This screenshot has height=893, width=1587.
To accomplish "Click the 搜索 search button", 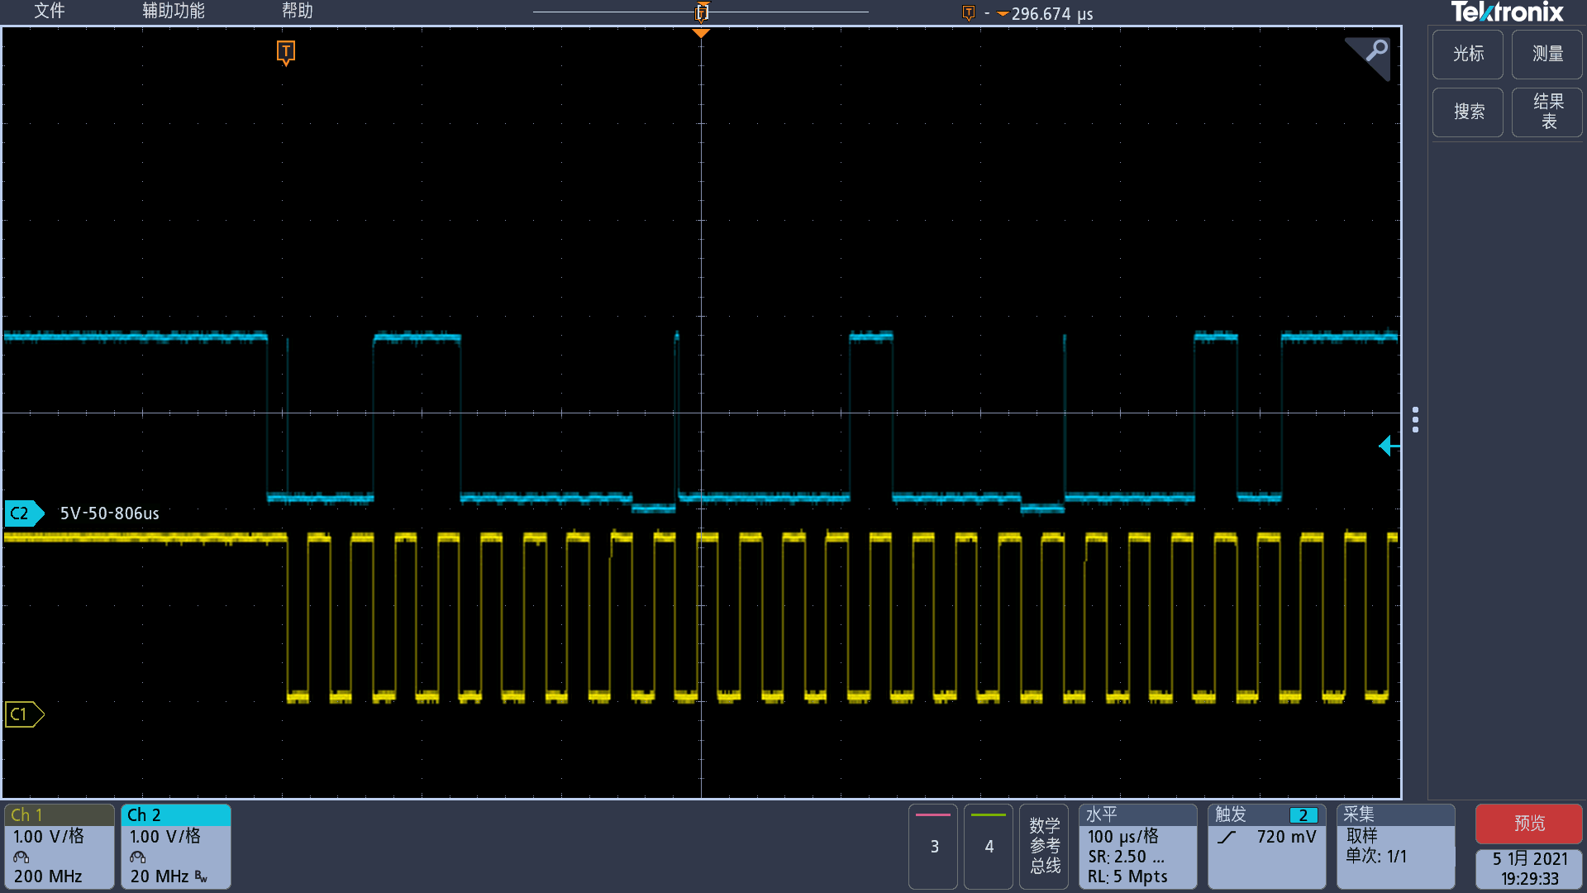I will [1467, 112].
